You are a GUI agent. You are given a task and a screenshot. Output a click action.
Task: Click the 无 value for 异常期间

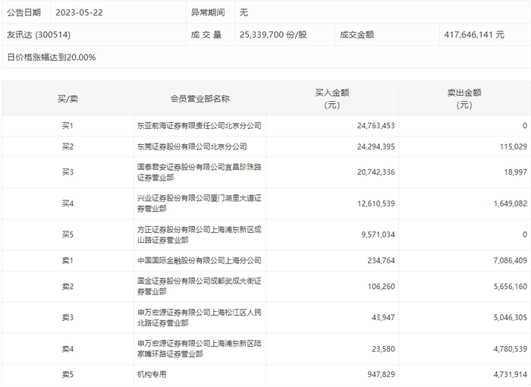(x=244, y=13)
